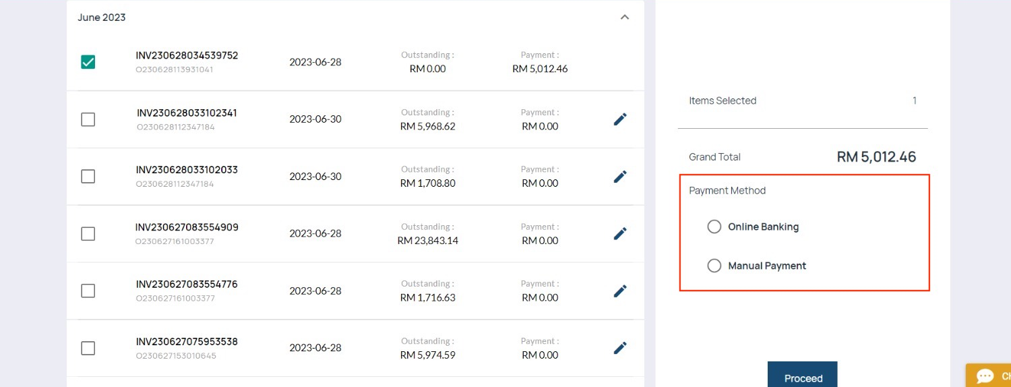
Task: Open edit pencil for INV230627083554776
Action: pos(620,291)
